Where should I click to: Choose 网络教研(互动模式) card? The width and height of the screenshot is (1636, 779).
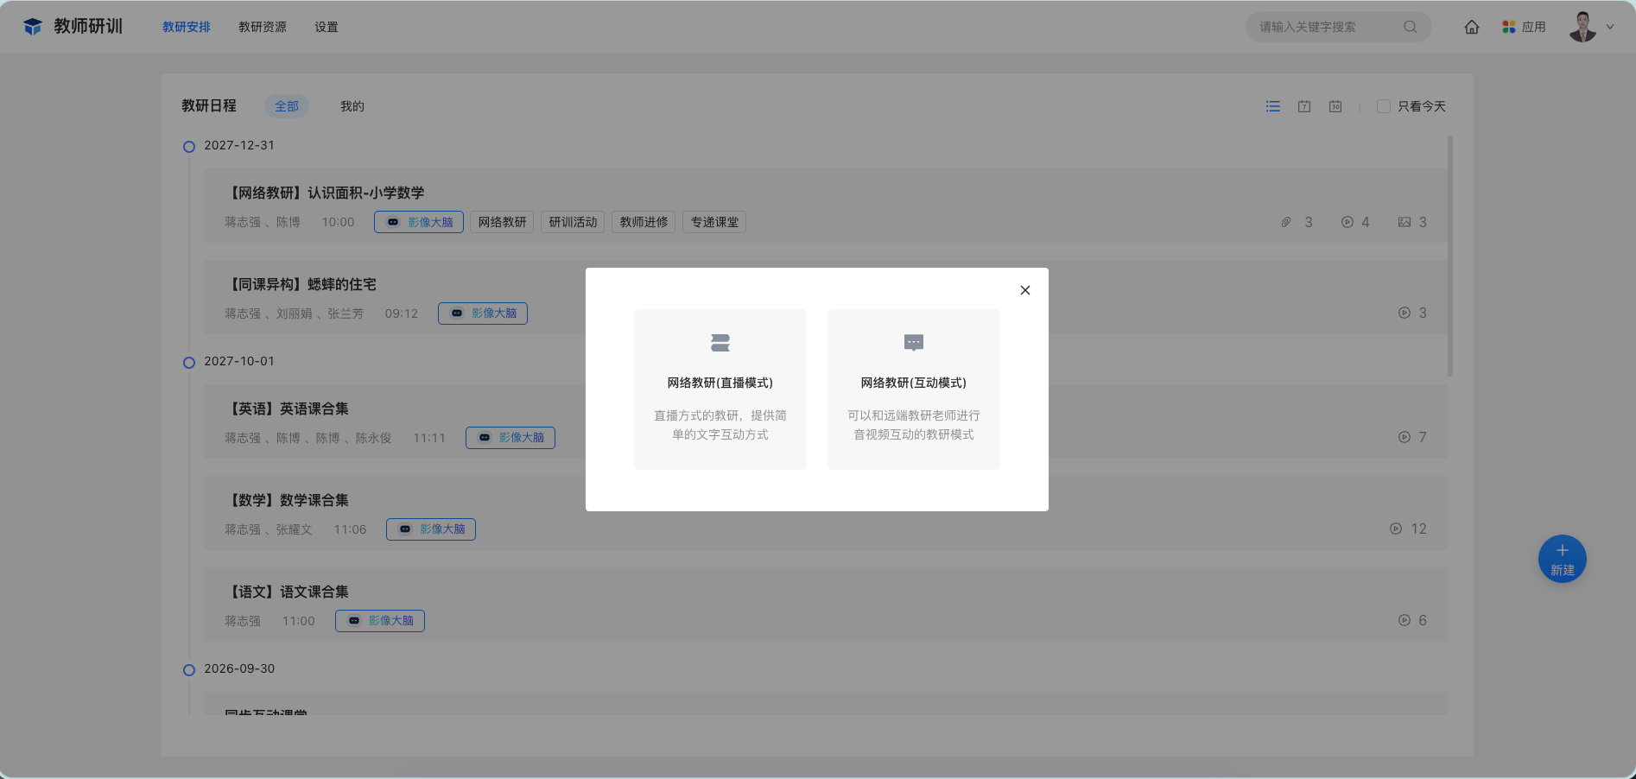click(x=914, y=389)
